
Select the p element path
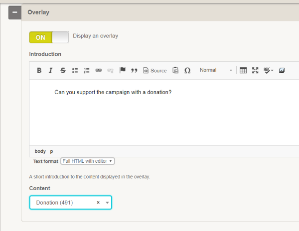coord(51,151)
